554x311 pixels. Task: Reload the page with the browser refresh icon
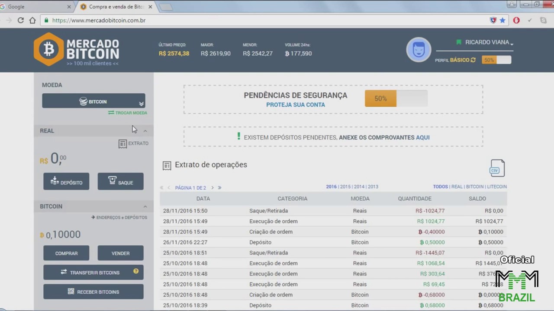click(x=20, y=20)
